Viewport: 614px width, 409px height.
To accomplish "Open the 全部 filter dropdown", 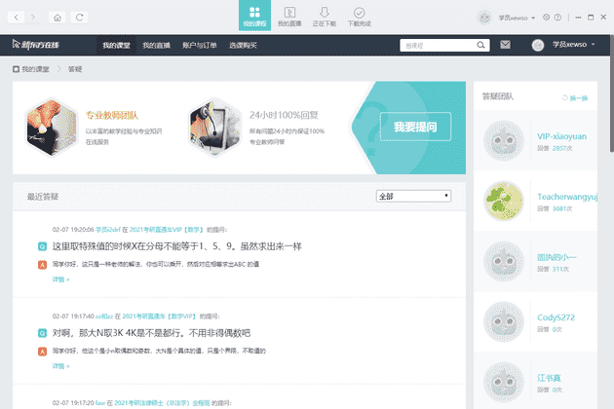I will pos(413,196).
